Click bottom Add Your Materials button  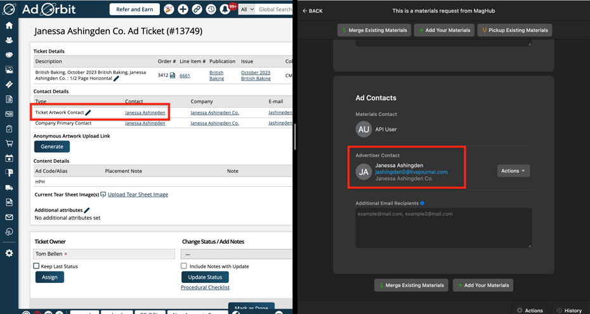tap(483, 285)
